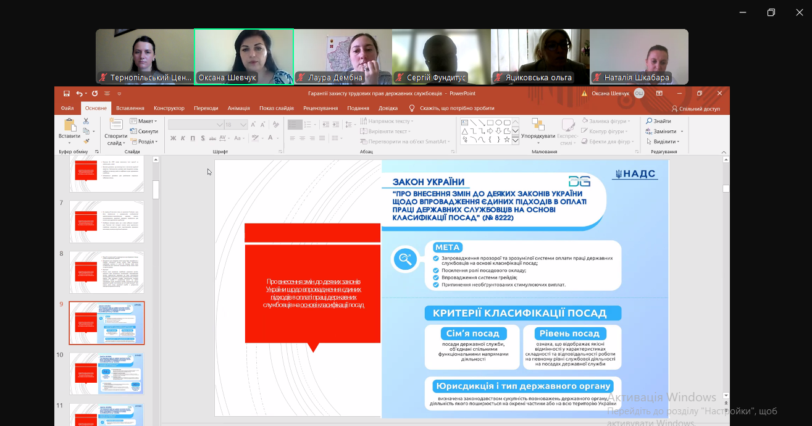812x426 pixels.
Task: Center the text in the paragraph group
Action: [x=303, y=138]
